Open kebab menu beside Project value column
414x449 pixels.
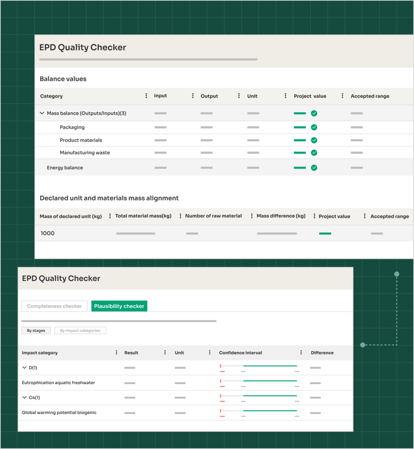pos(342,96)
